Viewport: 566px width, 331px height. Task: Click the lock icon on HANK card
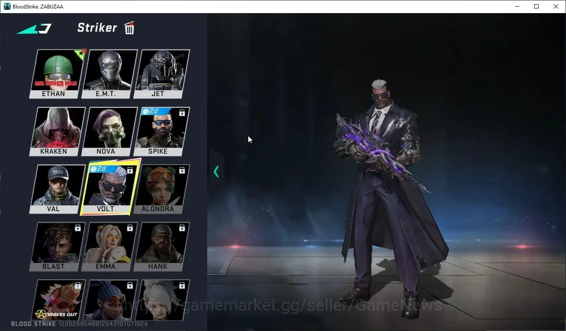(182, 228)
